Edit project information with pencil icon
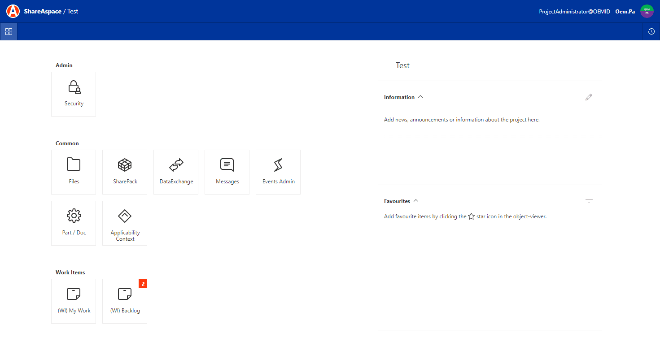Image resolution: width=660 pixels, height=355 pixels. point(589,97)
